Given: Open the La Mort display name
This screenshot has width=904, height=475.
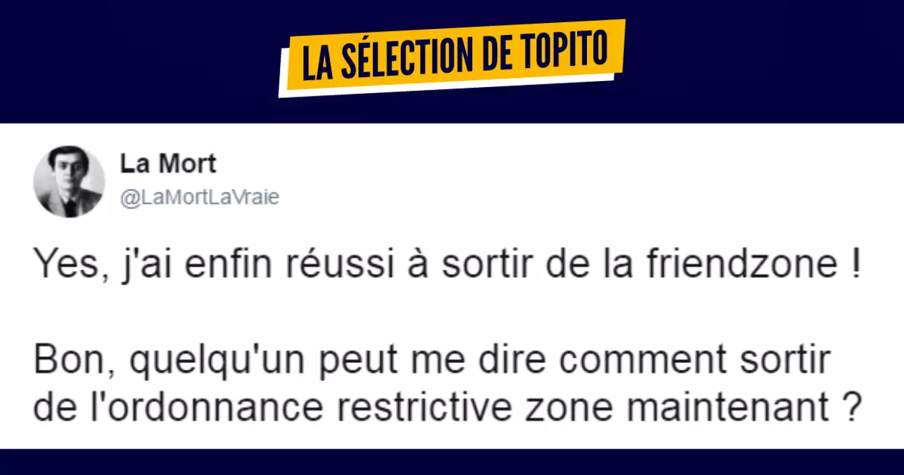Looking at the screenshot, I should click(x=168, y=163).
